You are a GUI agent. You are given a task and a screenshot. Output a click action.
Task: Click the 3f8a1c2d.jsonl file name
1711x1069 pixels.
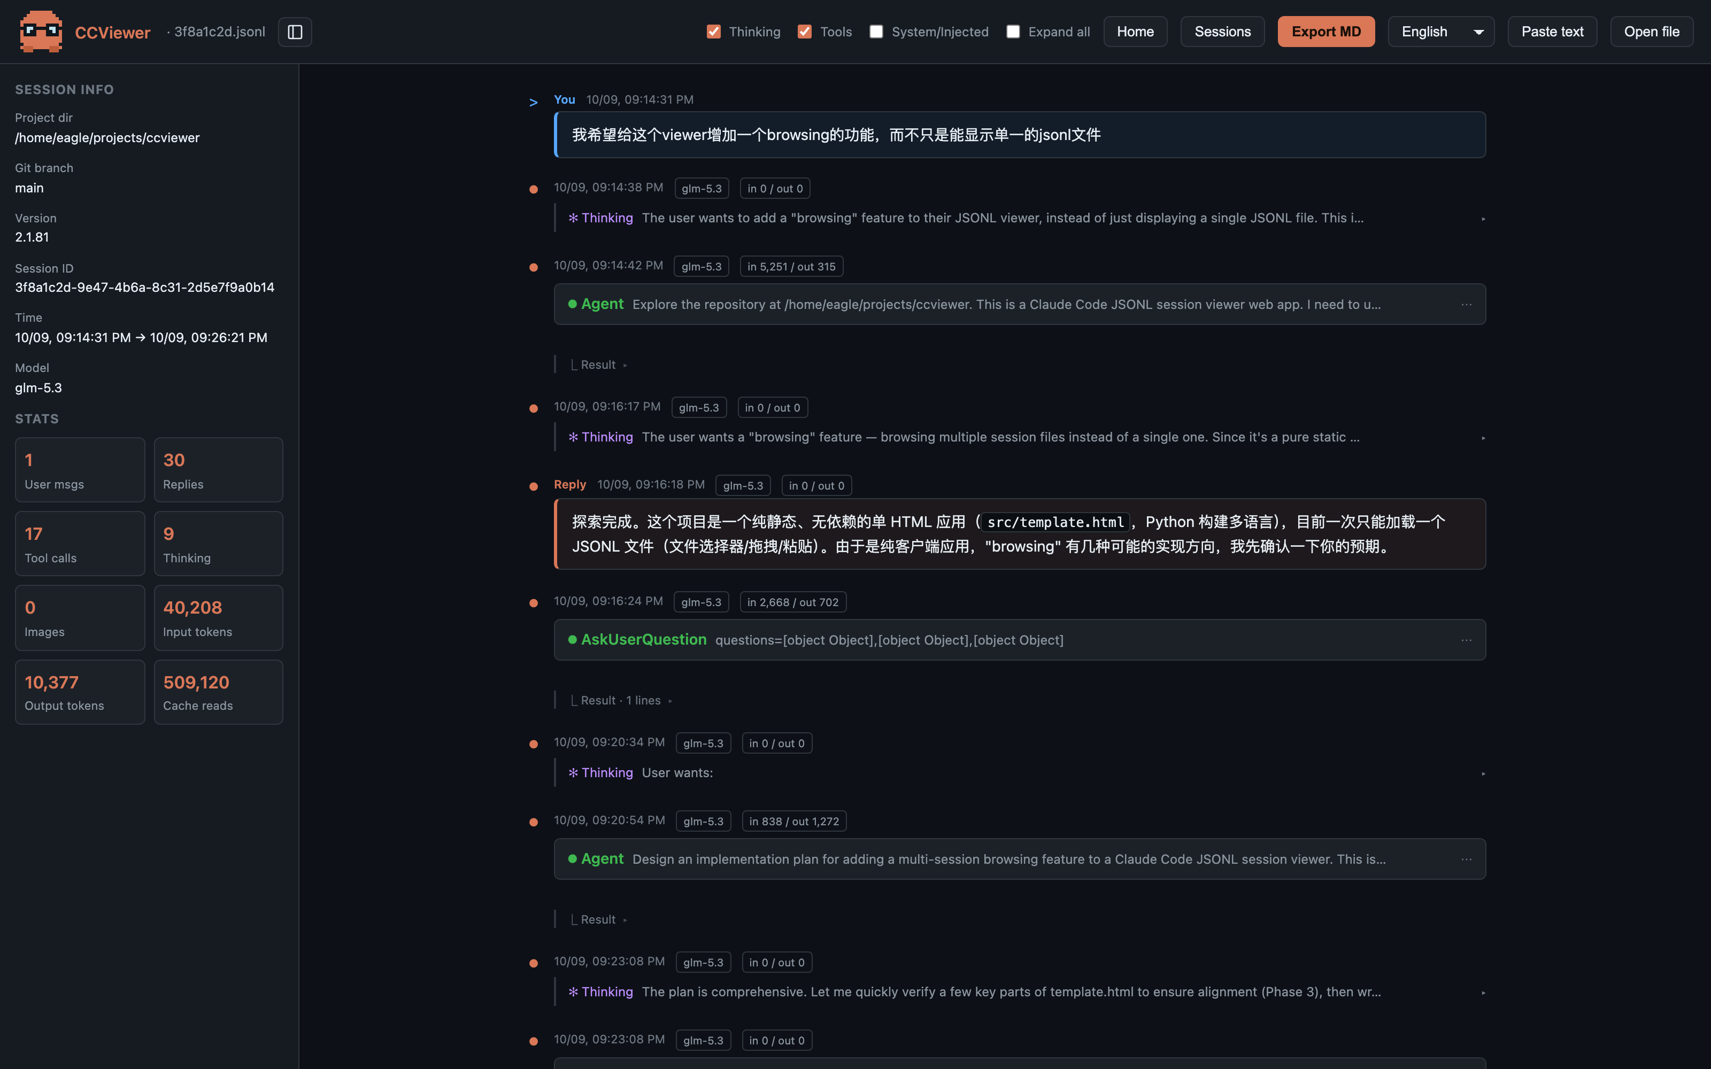pyautogui.click(x=219, y=32)
